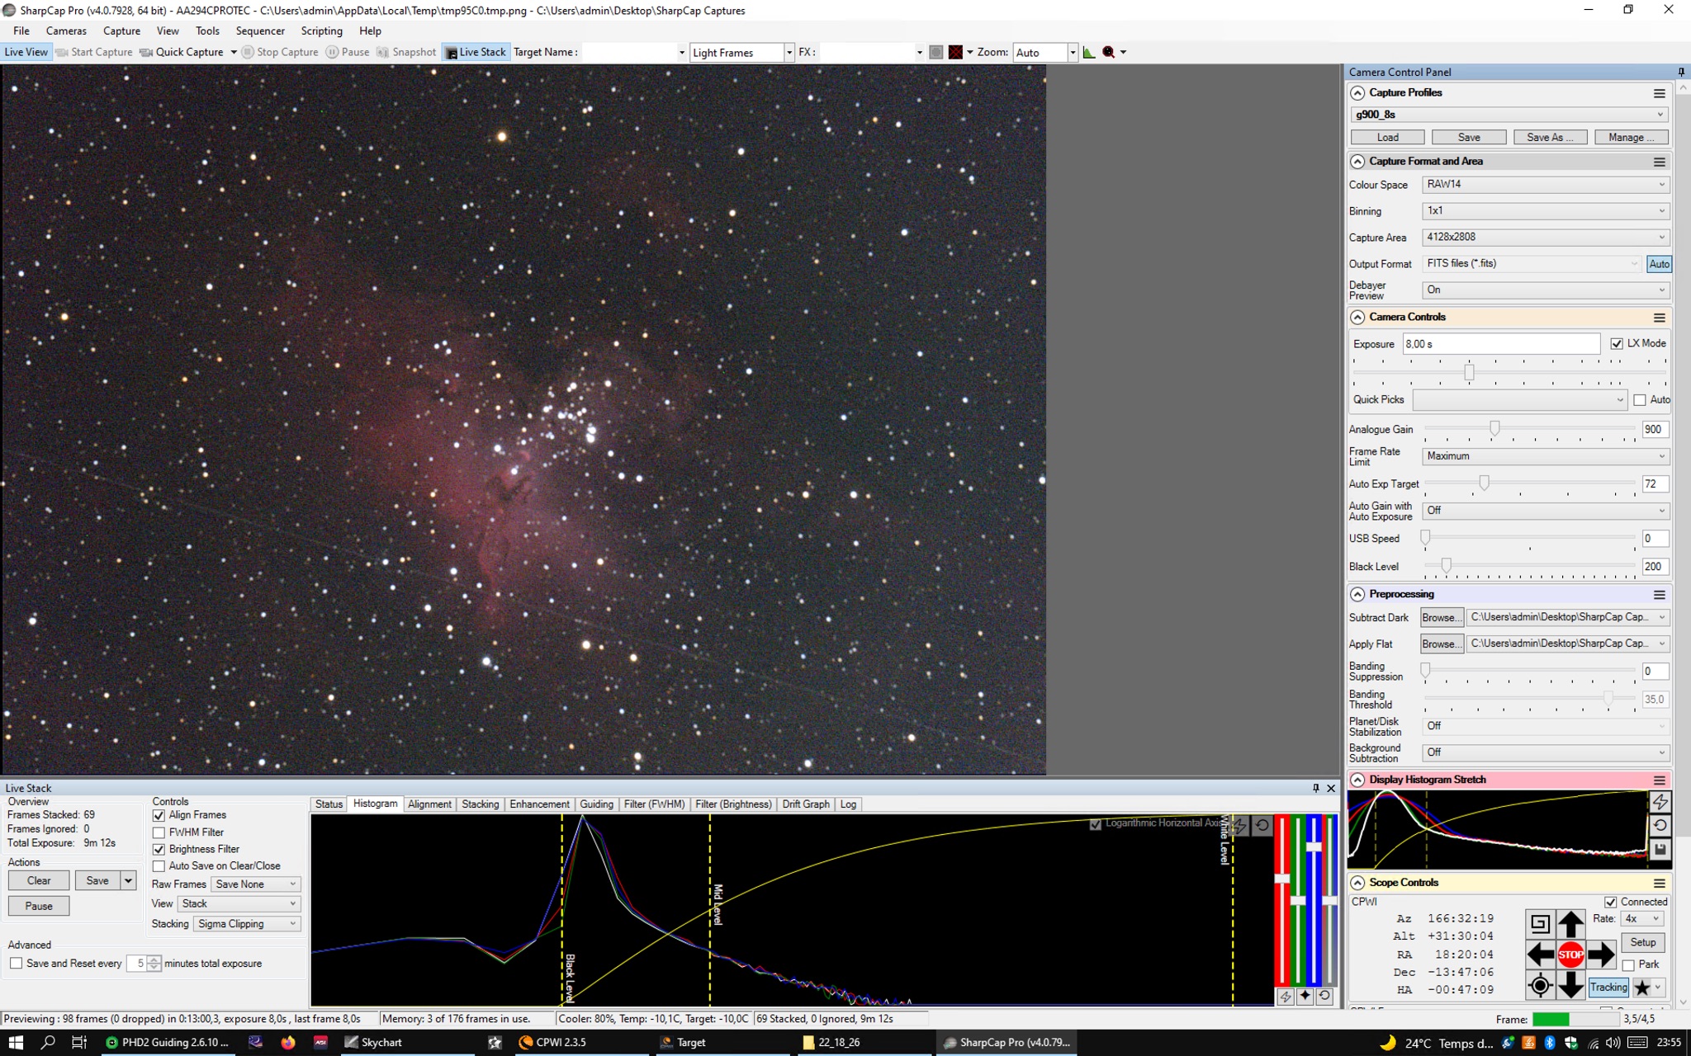Image resolution: width=1691 pixels, height=1056 pixels.
Task: Open the Frame Rate Limit dropdown
Action: pos(1546,456)
